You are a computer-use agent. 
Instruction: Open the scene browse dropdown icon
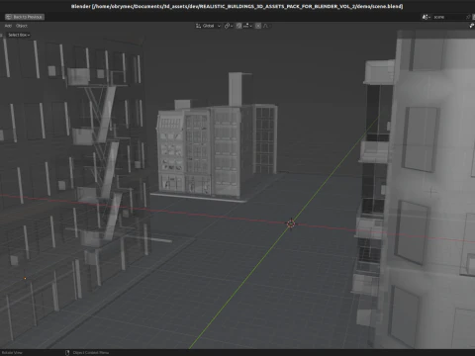tap(427, 17)
